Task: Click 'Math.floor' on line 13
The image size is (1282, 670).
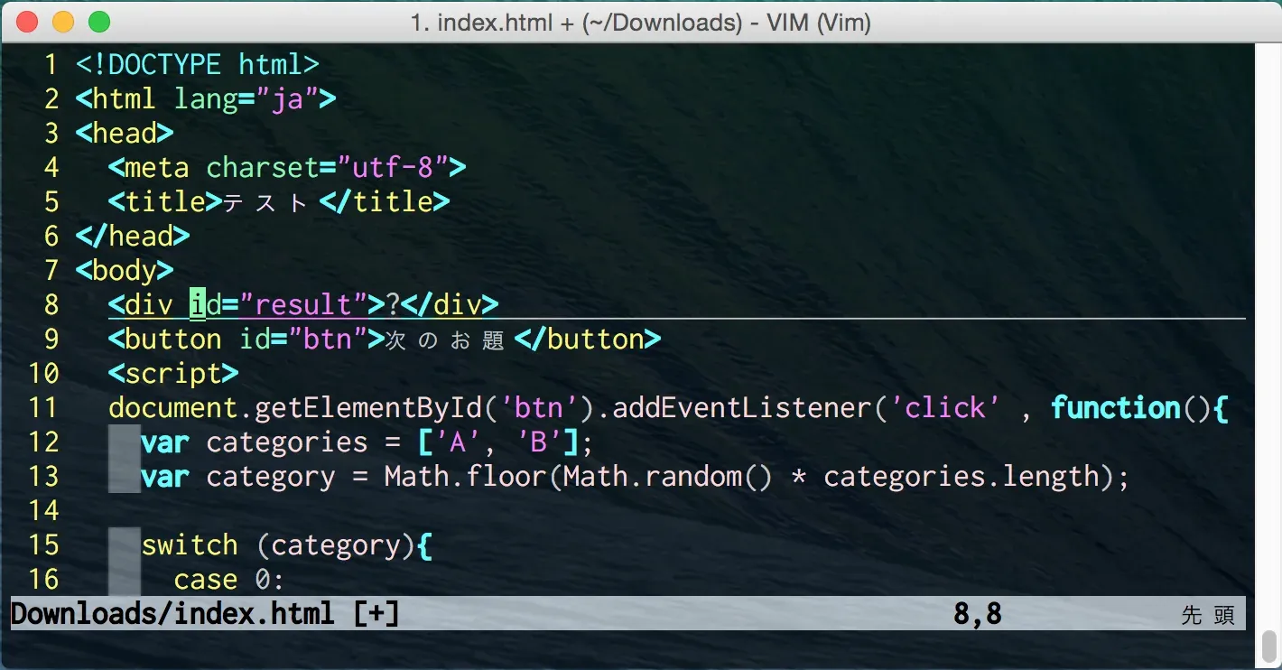Action: pyautogui.click(x=466, y=477)
